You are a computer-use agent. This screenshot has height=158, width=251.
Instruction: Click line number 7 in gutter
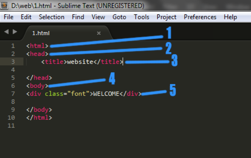[13, 94]
